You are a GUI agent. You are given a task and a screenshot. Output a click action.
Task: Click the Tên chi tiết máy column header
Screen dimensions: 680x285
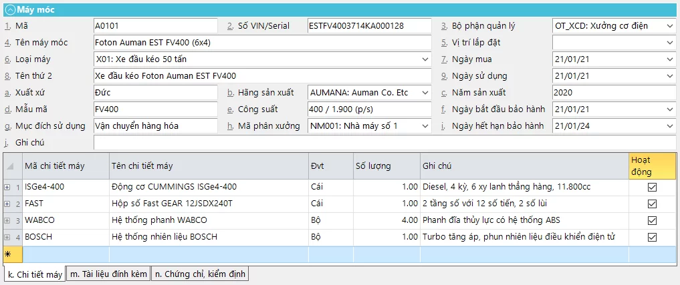(208, 166)
